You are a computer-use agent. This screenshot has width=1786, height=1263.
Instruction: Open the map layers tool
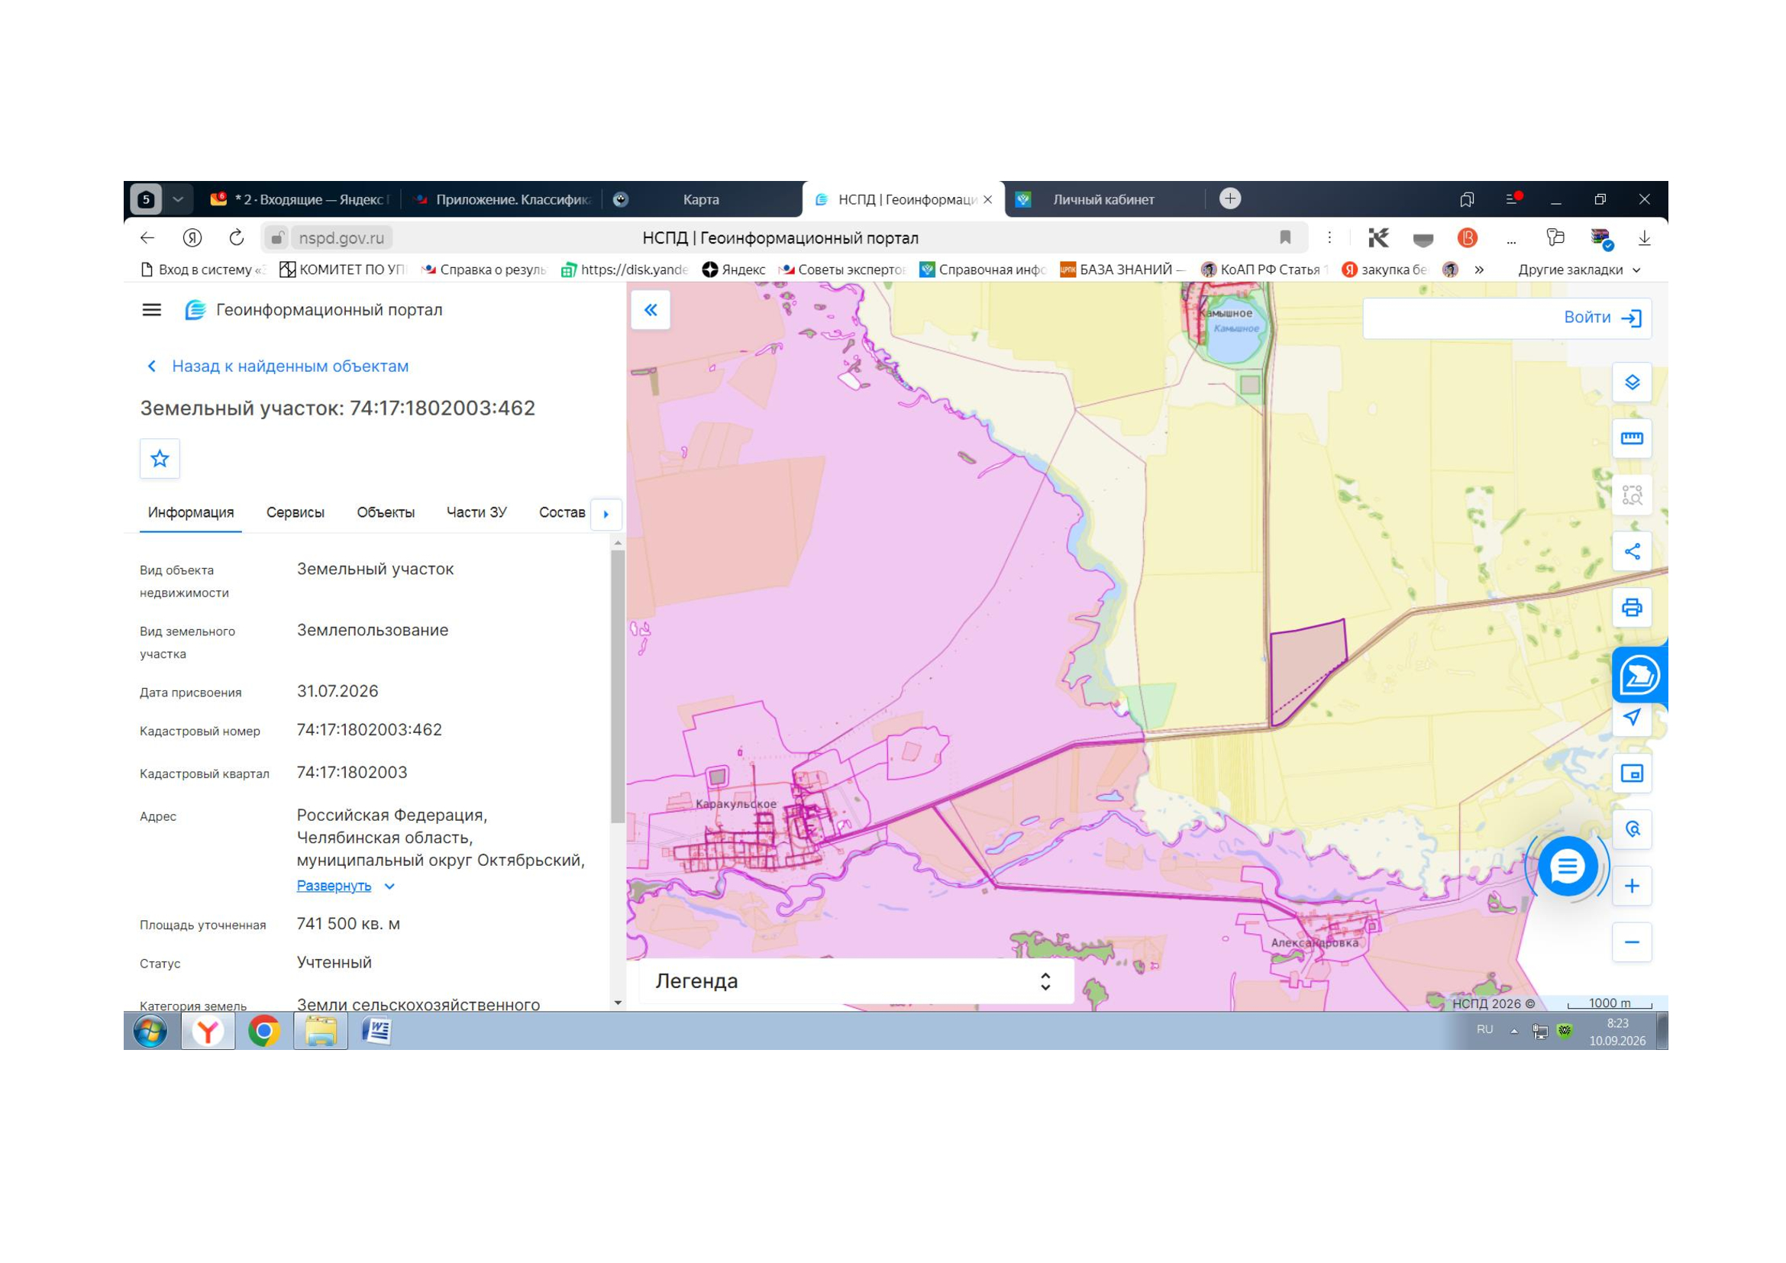click(1631, 383)
